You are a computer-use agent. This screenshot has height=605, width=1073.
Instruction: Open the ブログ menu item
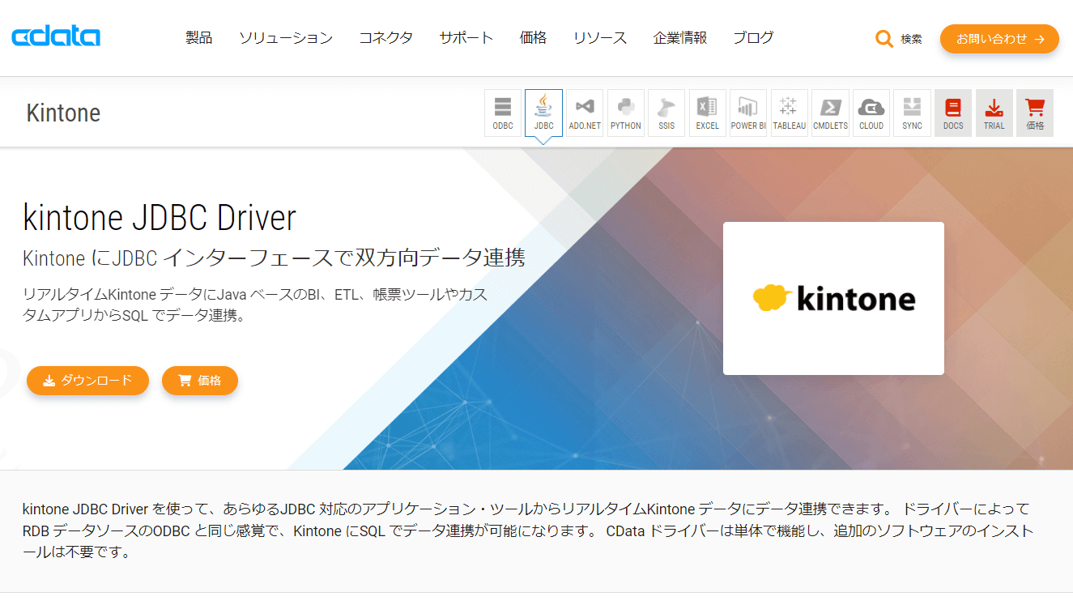pos(753,37)
